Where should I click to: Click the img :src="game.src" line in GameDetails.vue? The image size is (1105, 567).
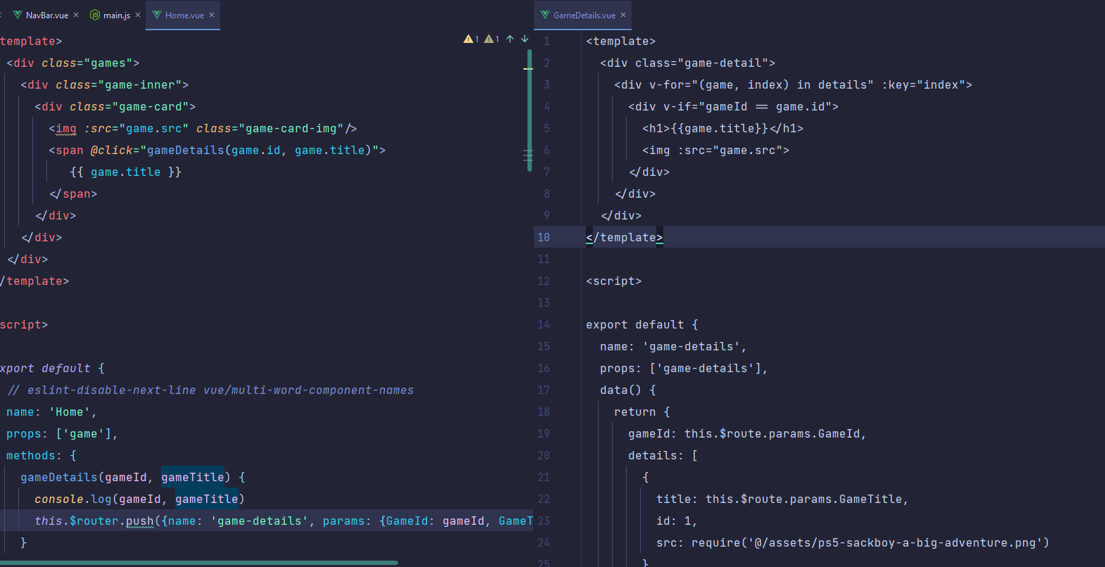tap(716, 151)
